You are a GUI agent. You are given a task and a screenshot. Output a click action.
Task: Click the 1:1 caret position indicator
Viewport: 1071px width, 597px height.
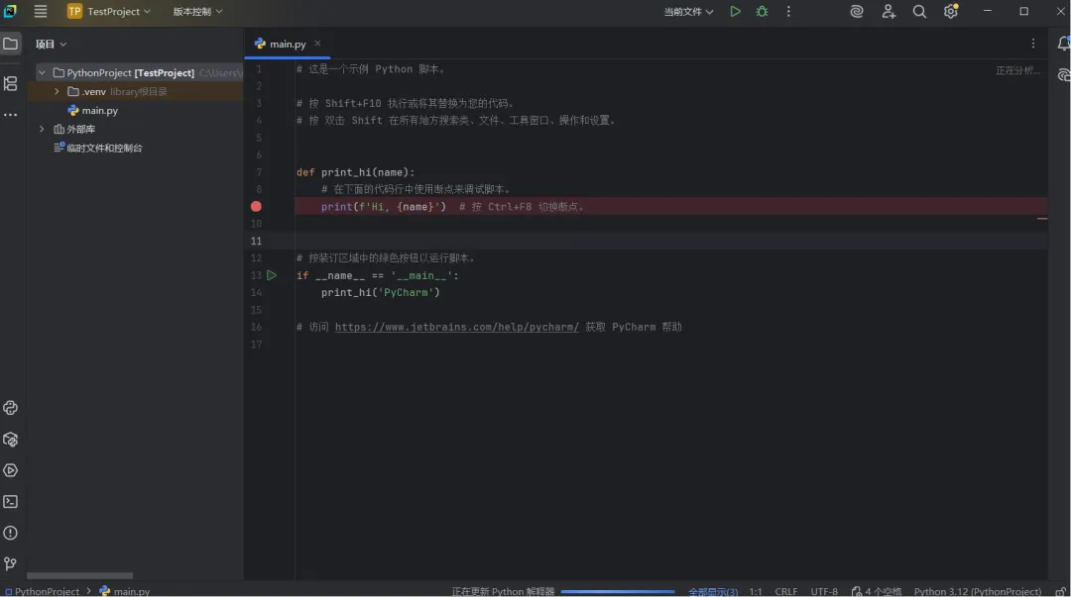coord(756,591)
